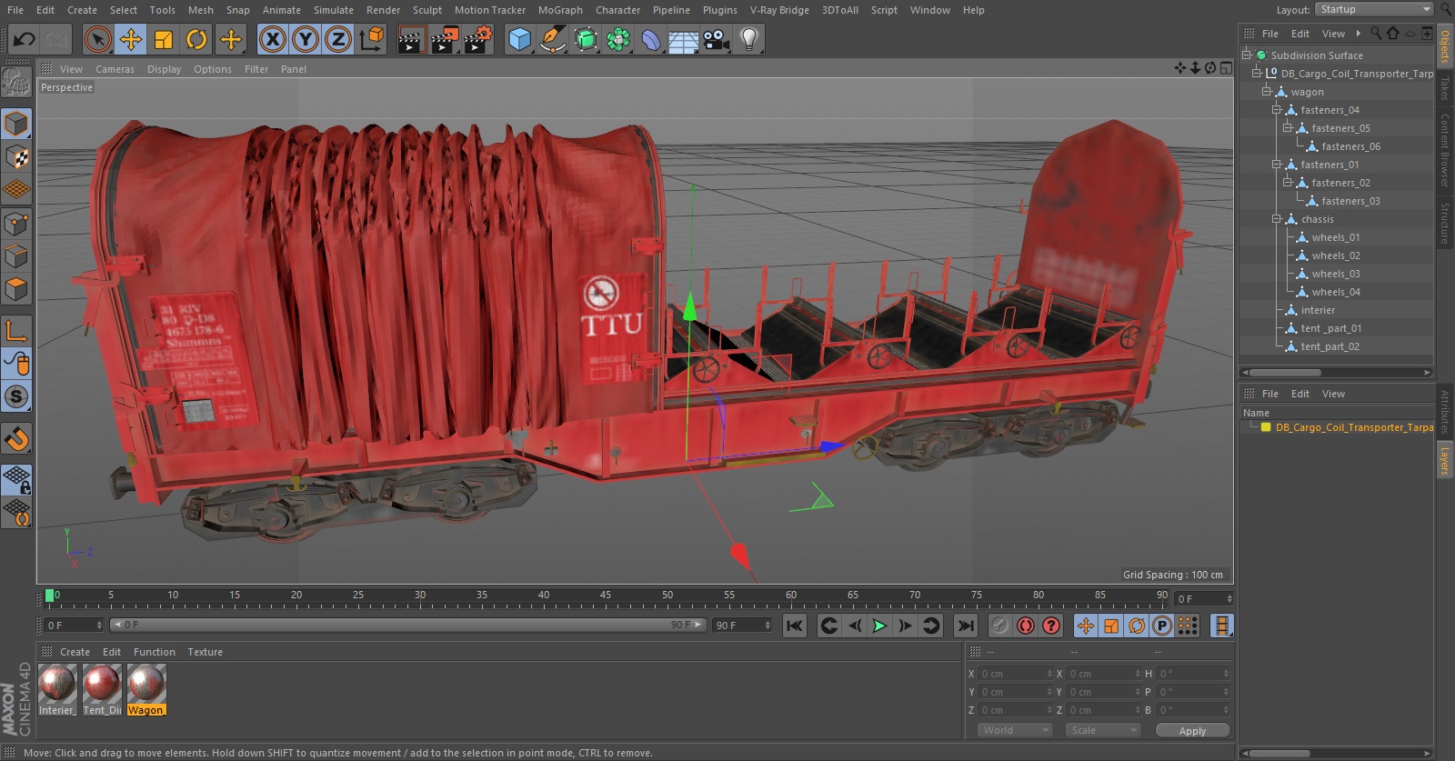This screenshot has height=761, width=1455.
Task: Select tent_part_02 in object tree
Action: pyautogui.click(x=1330, y=346)
